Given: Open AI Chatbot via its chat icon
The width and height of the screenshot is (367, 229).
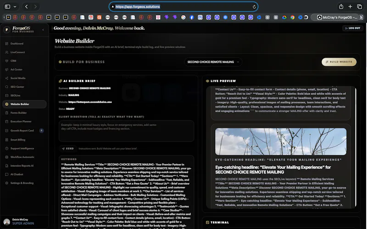Looking at the screenshot, I should pos(6,174).
